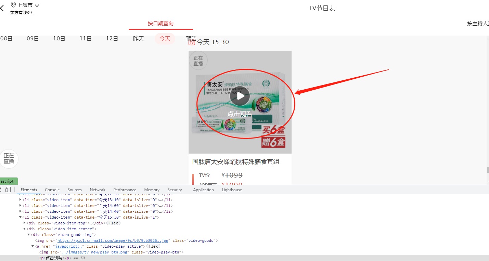Screen dimensions: 489x261
Task: Open the Lighthouse tab in DevTools
Action: 232,190
